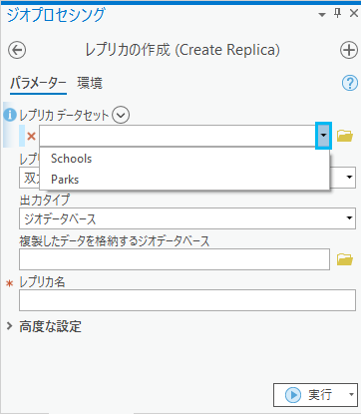361x414 pixels.
Task: Switch to the パラメーター tab
Action: coord(38,83)
